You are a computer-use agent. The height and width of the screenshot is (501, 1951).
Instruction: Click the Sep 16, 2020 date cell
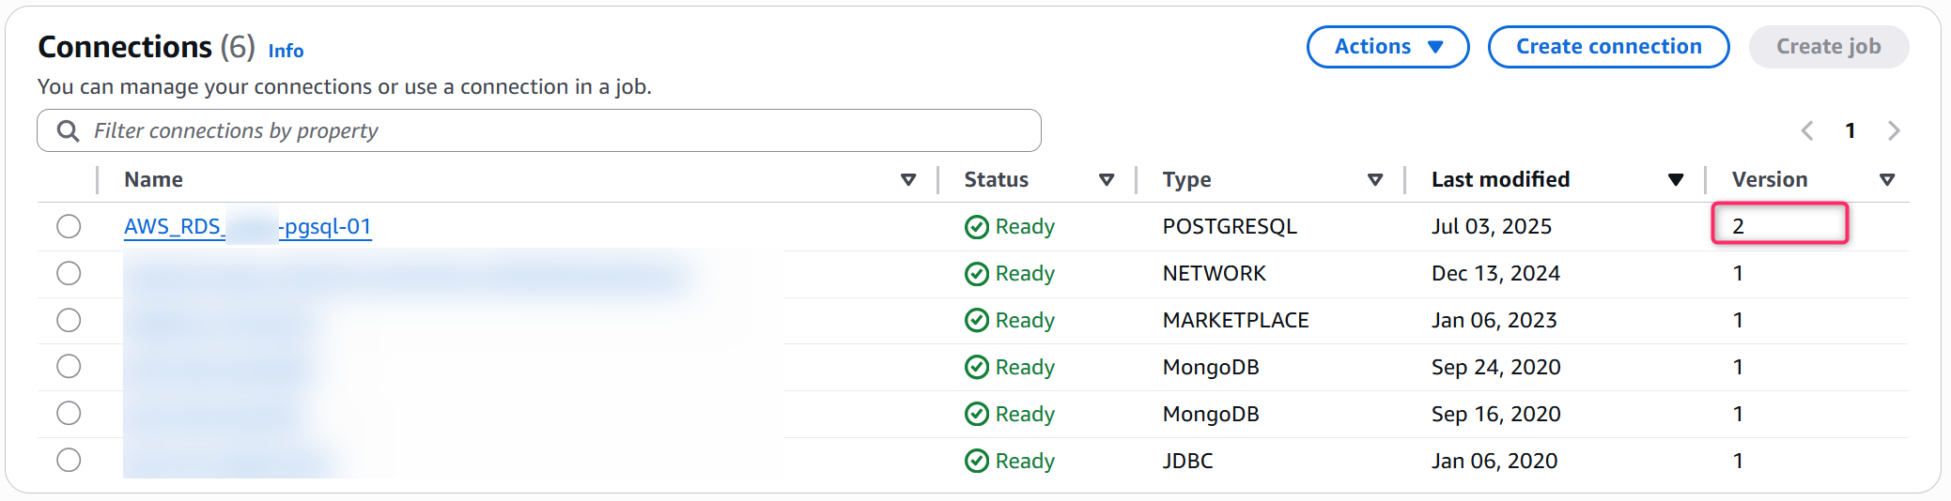tap(1495, 414)
